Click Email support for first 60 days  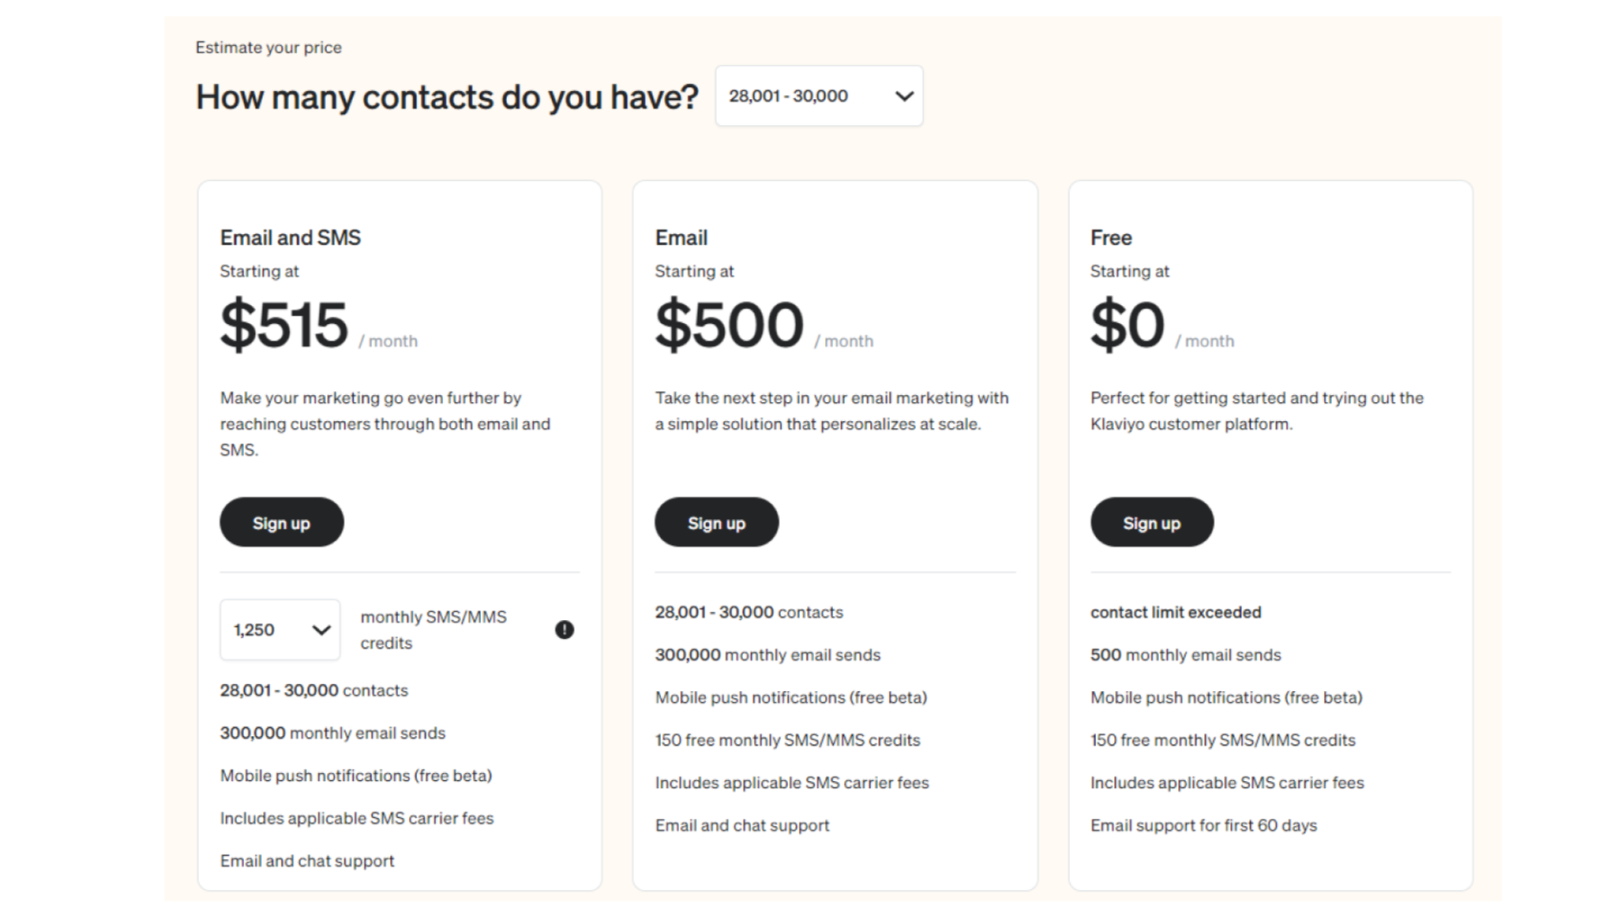[x=1203, y=826]
